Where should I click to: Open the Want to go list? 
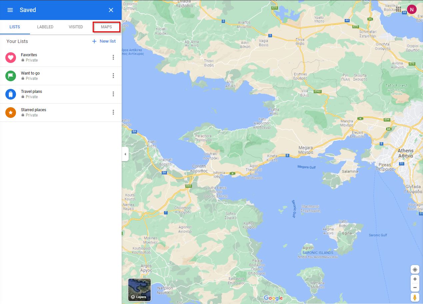(x=61, y=76)
